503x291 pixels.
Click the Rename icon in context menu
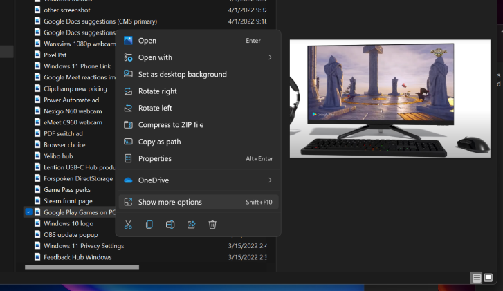(x=170, y=225)
